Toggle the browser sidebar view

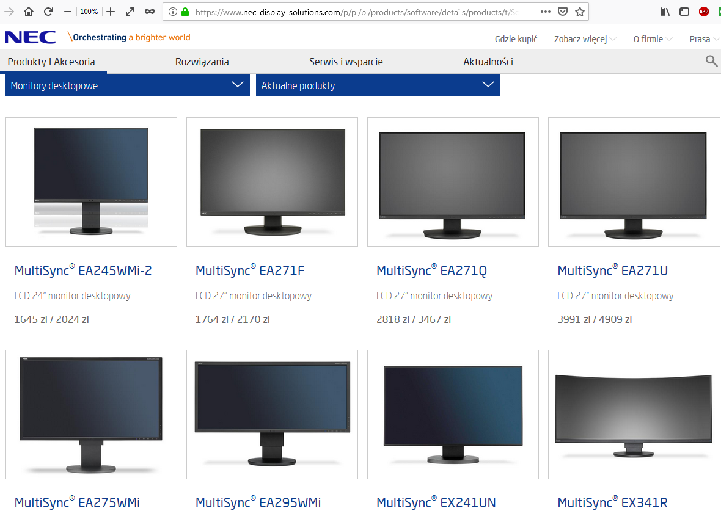[x=684, y=12]
